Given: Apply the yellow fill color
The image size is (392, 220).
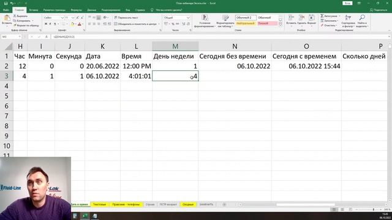Looking at the screenshot, I should click(x=72, y=24).
